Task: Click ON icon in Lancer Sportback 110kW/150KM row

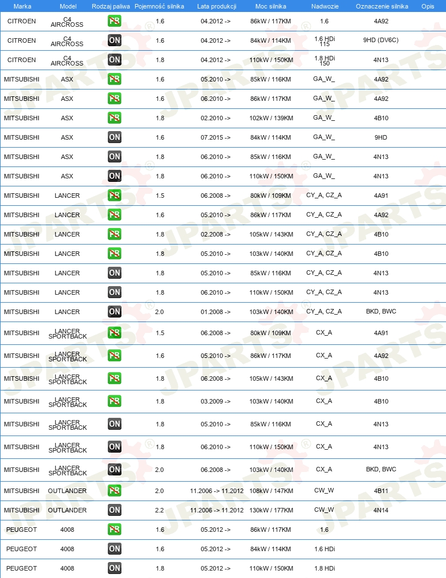Action: 115,447
